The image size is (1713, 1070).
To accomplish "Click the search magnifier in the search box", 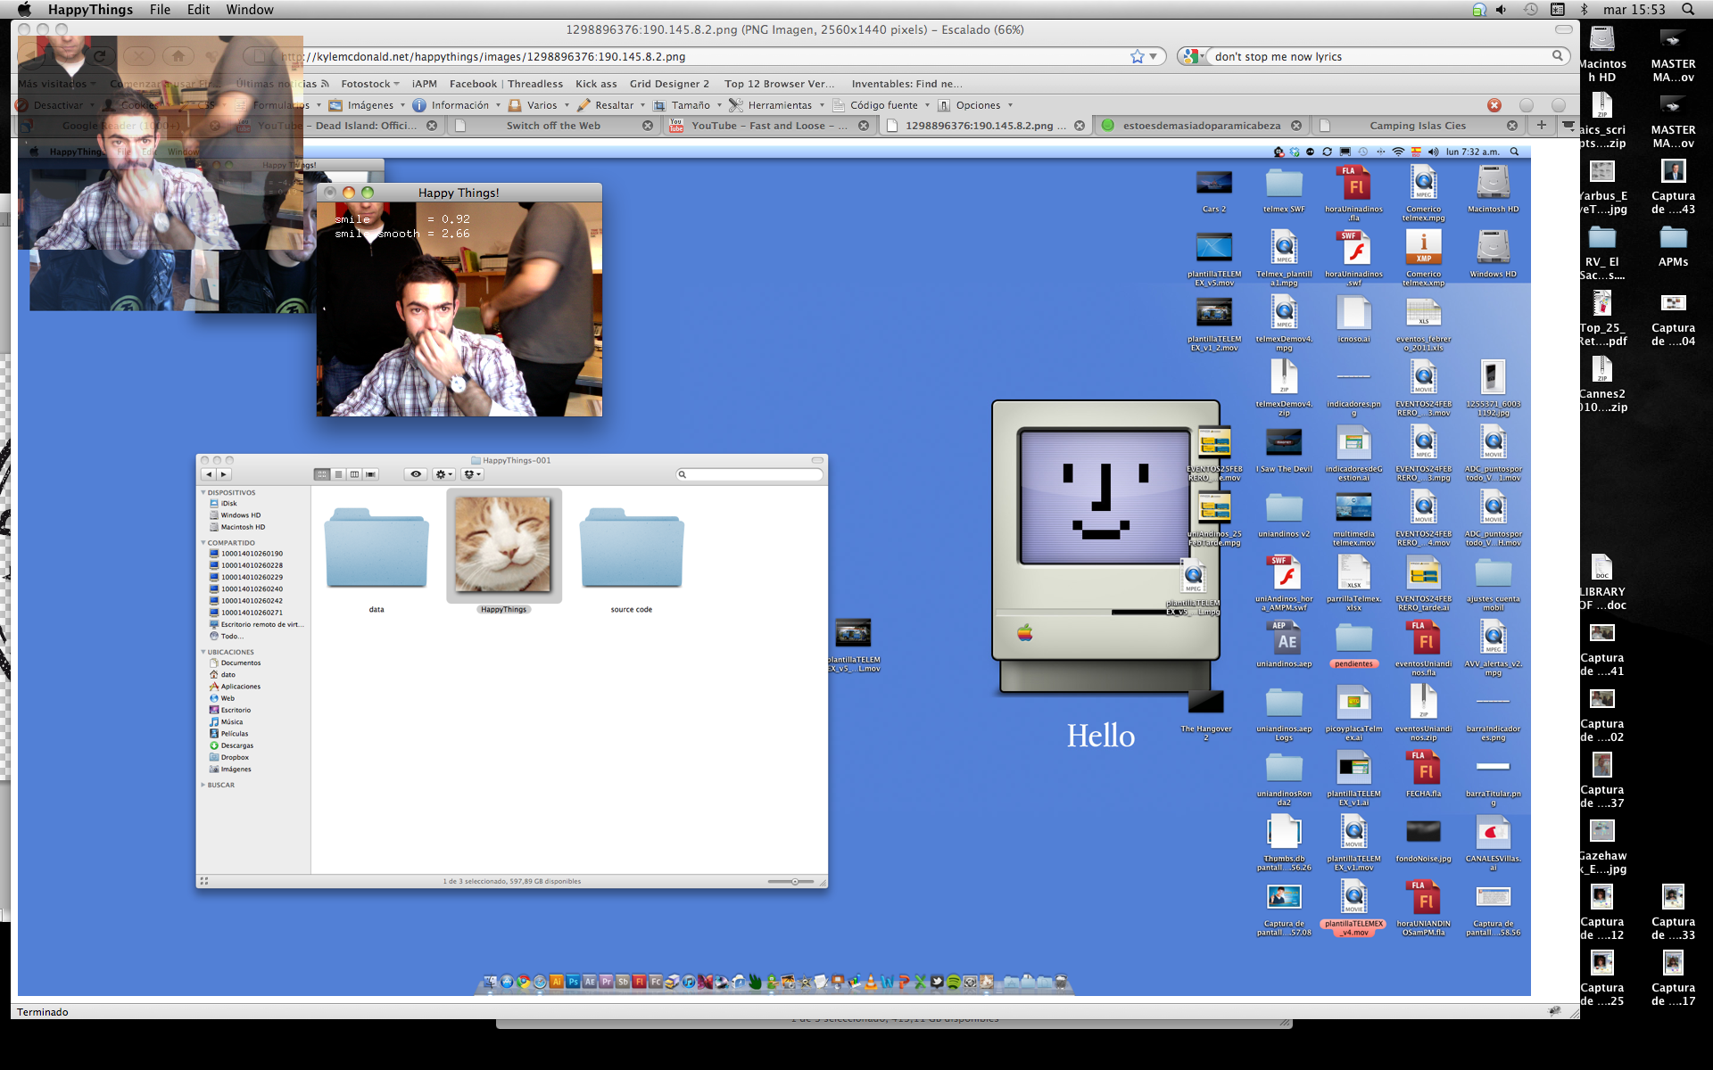I will 1558,56.
